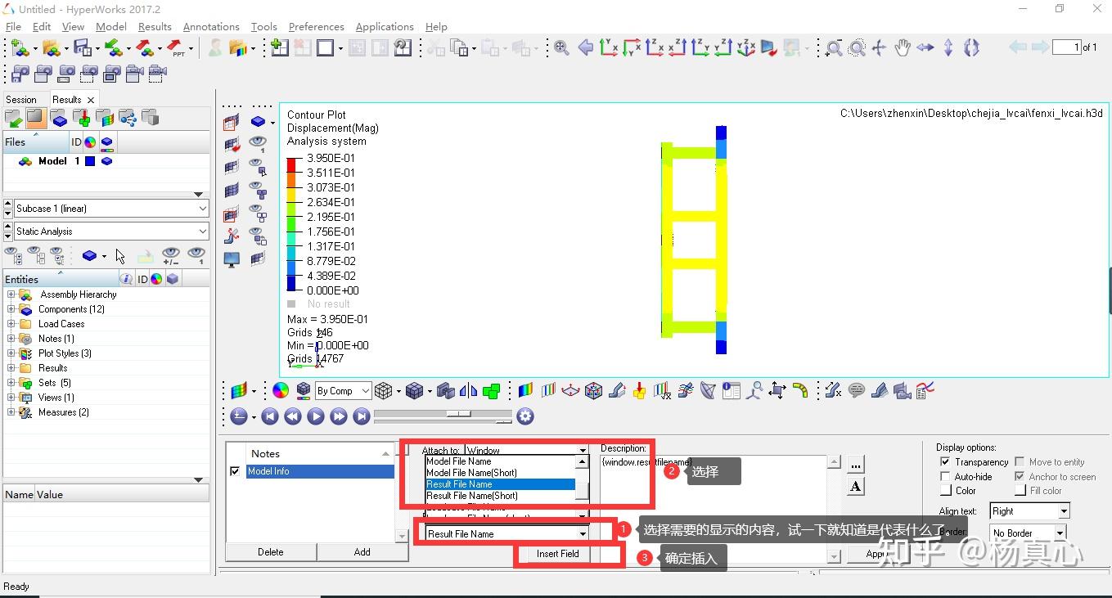1112x598 pixels.
Task: Toggle the Model Info note checkbox
Action: [x=236, y=471]
